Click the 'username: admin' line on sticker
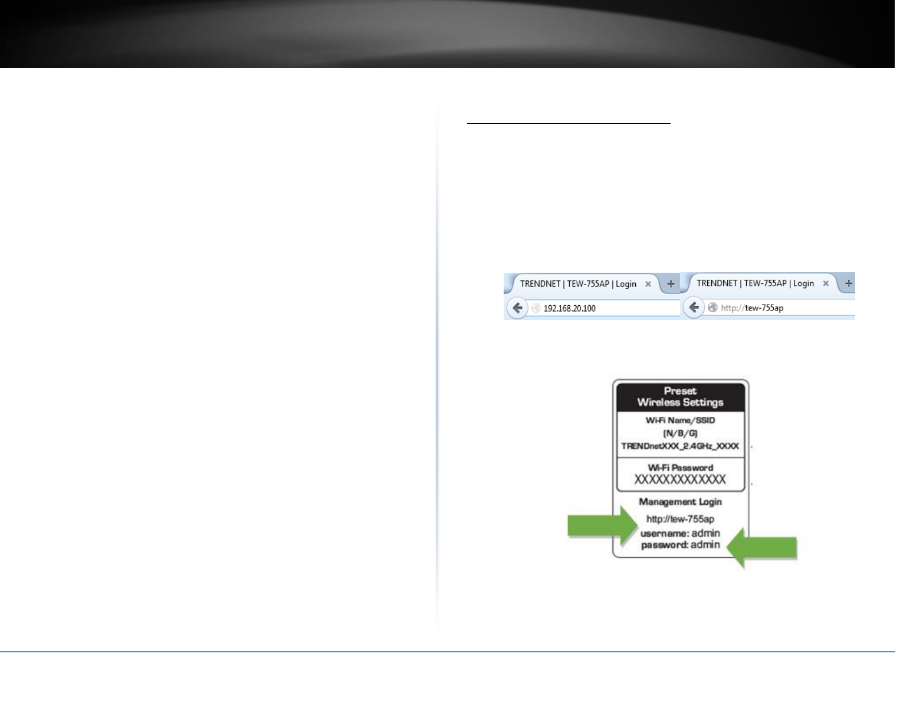 [680, 533]
